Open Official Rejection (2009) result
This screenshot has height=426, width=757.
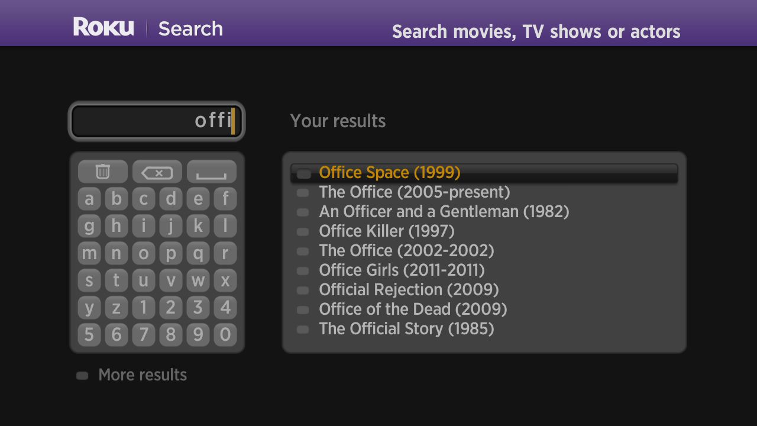click(x=409, y=290)
